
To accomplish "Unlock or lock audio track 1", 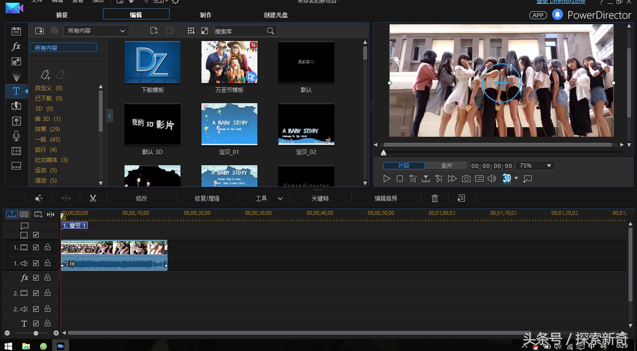I will 48,263.
